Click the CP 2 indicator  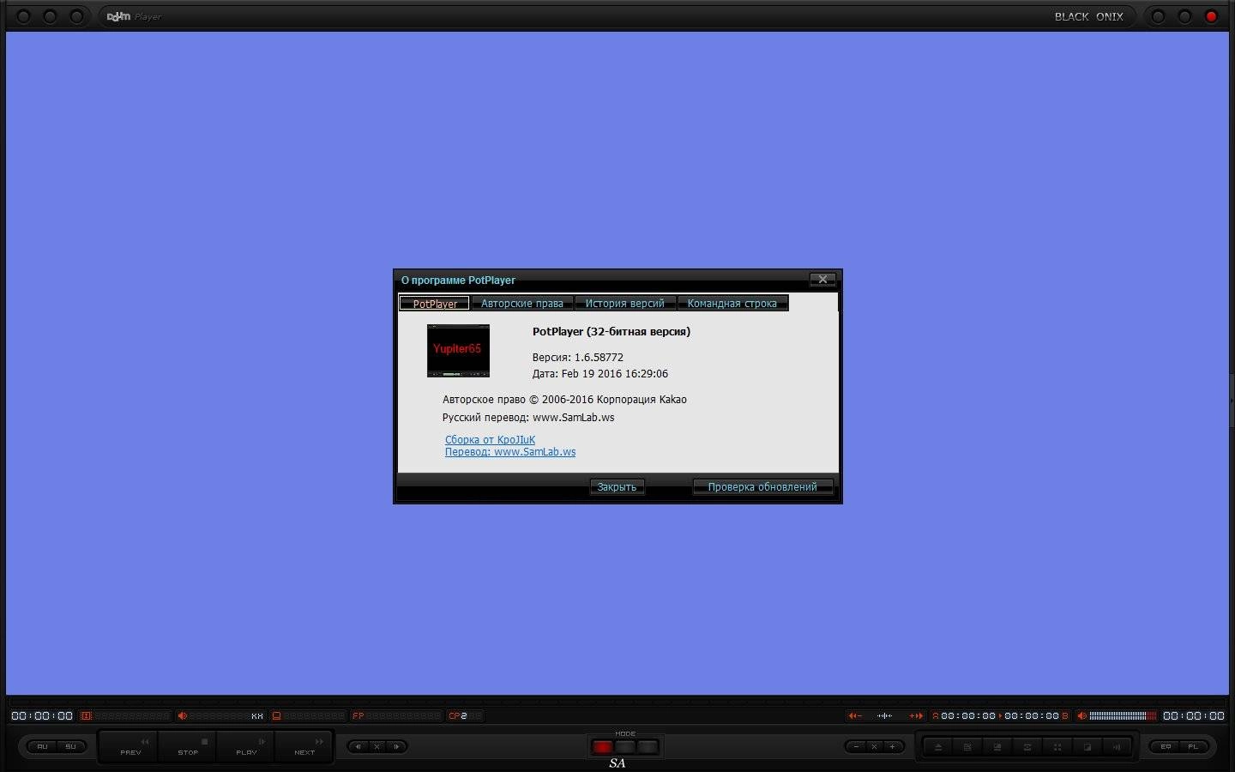[x=458, y=715]
